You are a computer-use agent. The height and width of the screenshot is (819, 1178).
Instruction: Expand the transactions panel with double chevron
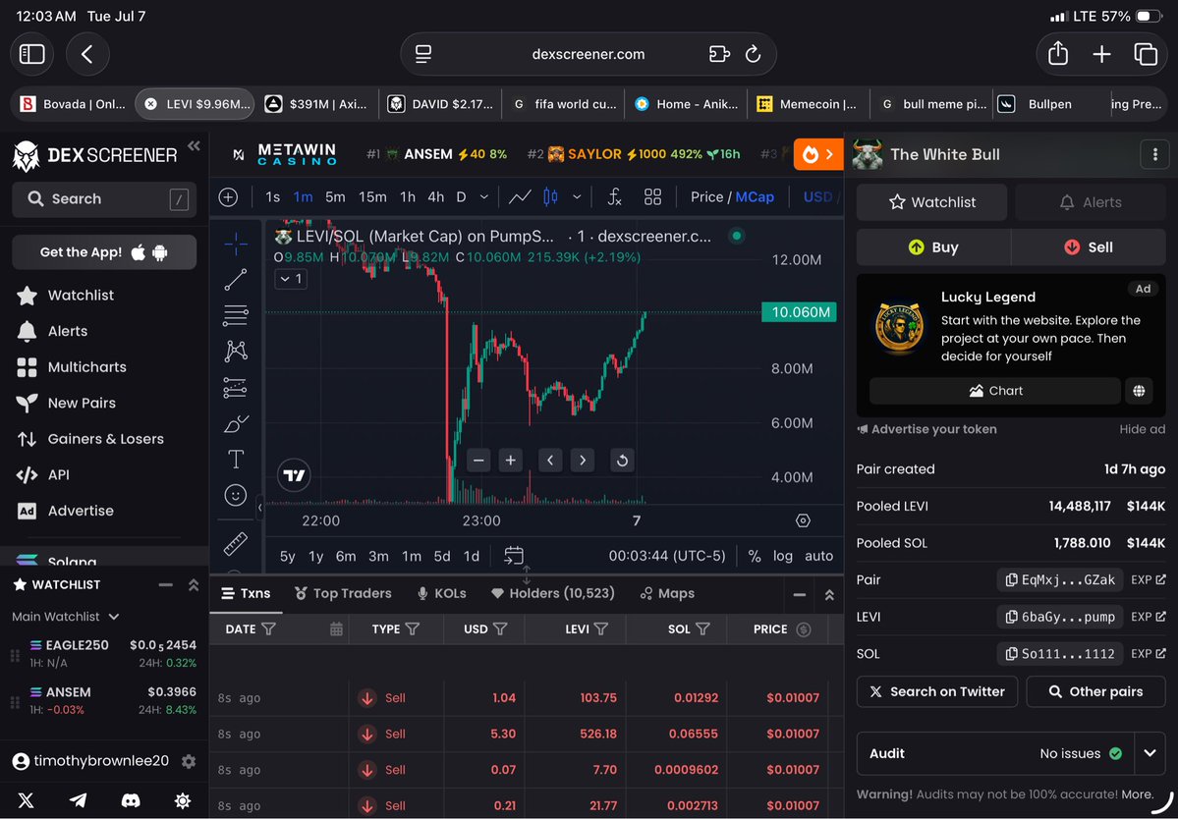[x=829, y=595]
